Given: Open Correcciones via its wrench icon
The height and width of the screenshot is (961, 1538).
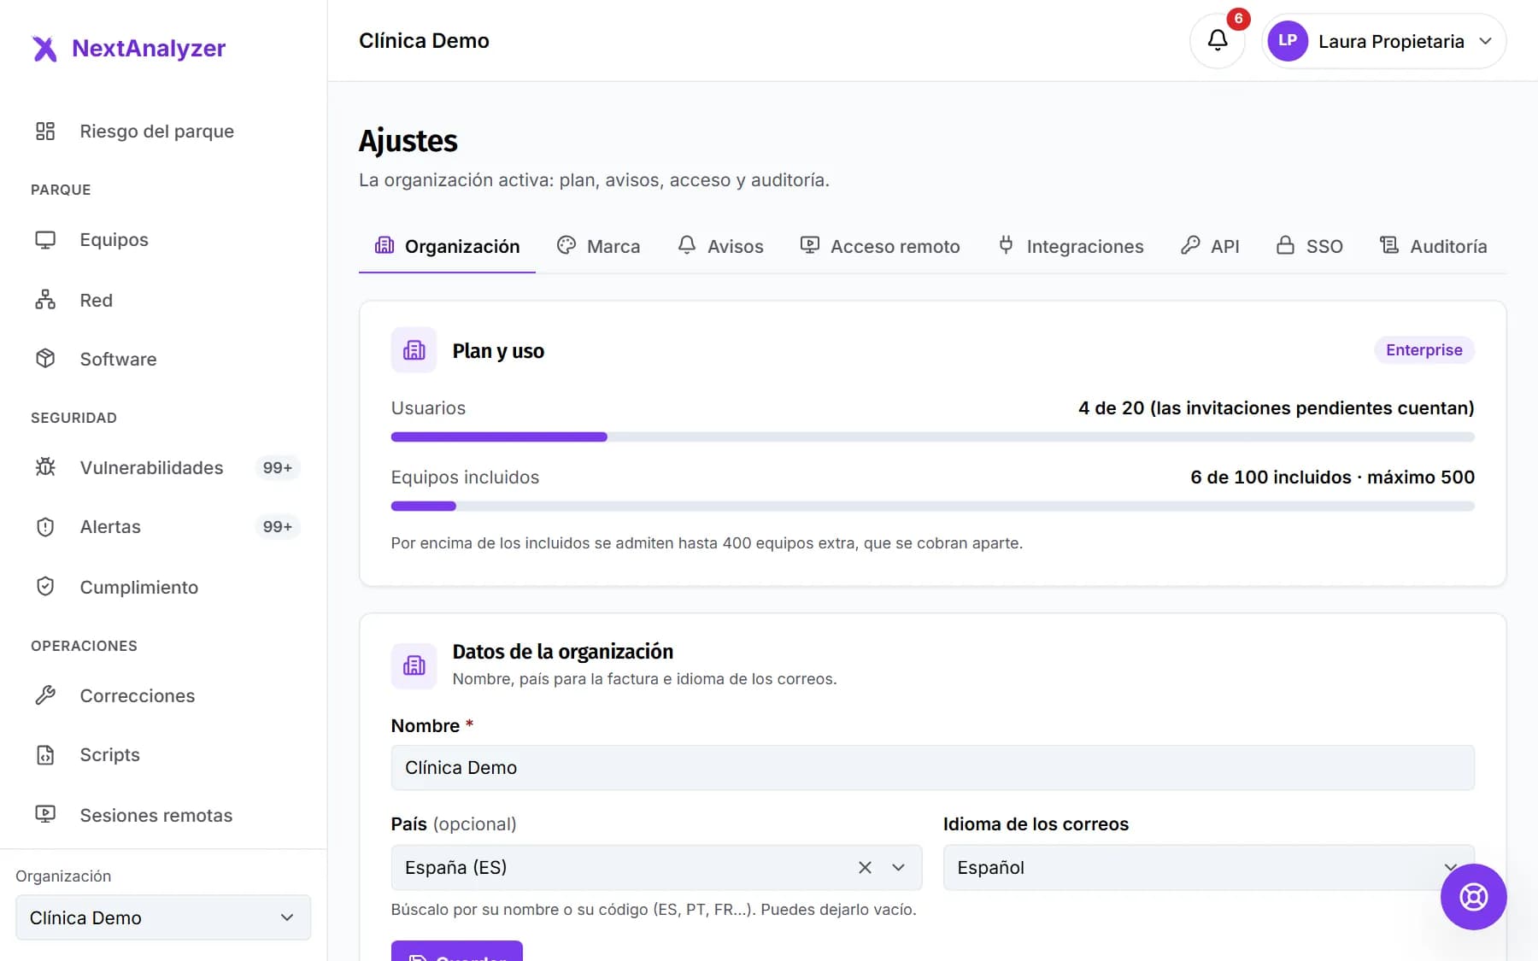Looking at the screenshot, I should click(x=45, y=695).
